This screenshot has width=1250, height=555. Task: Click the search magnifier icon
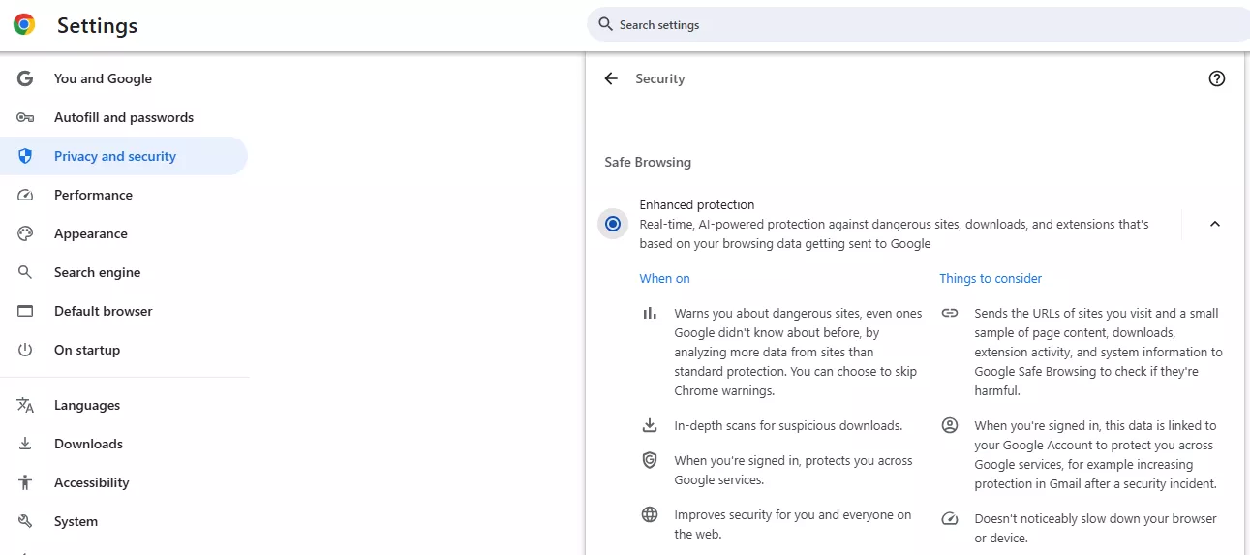(x=606, y=24)
